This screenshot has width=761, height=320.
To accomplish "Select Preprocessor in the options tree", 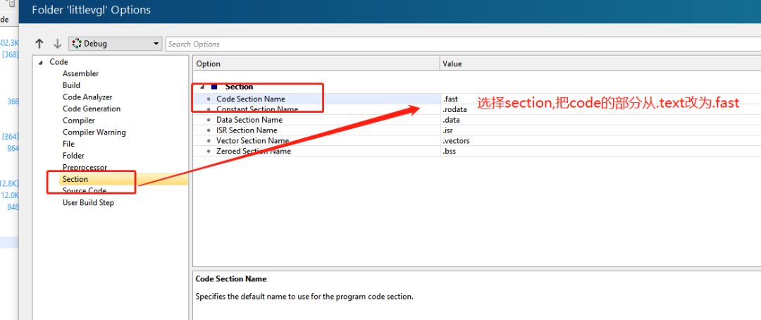I will (85, 168).
